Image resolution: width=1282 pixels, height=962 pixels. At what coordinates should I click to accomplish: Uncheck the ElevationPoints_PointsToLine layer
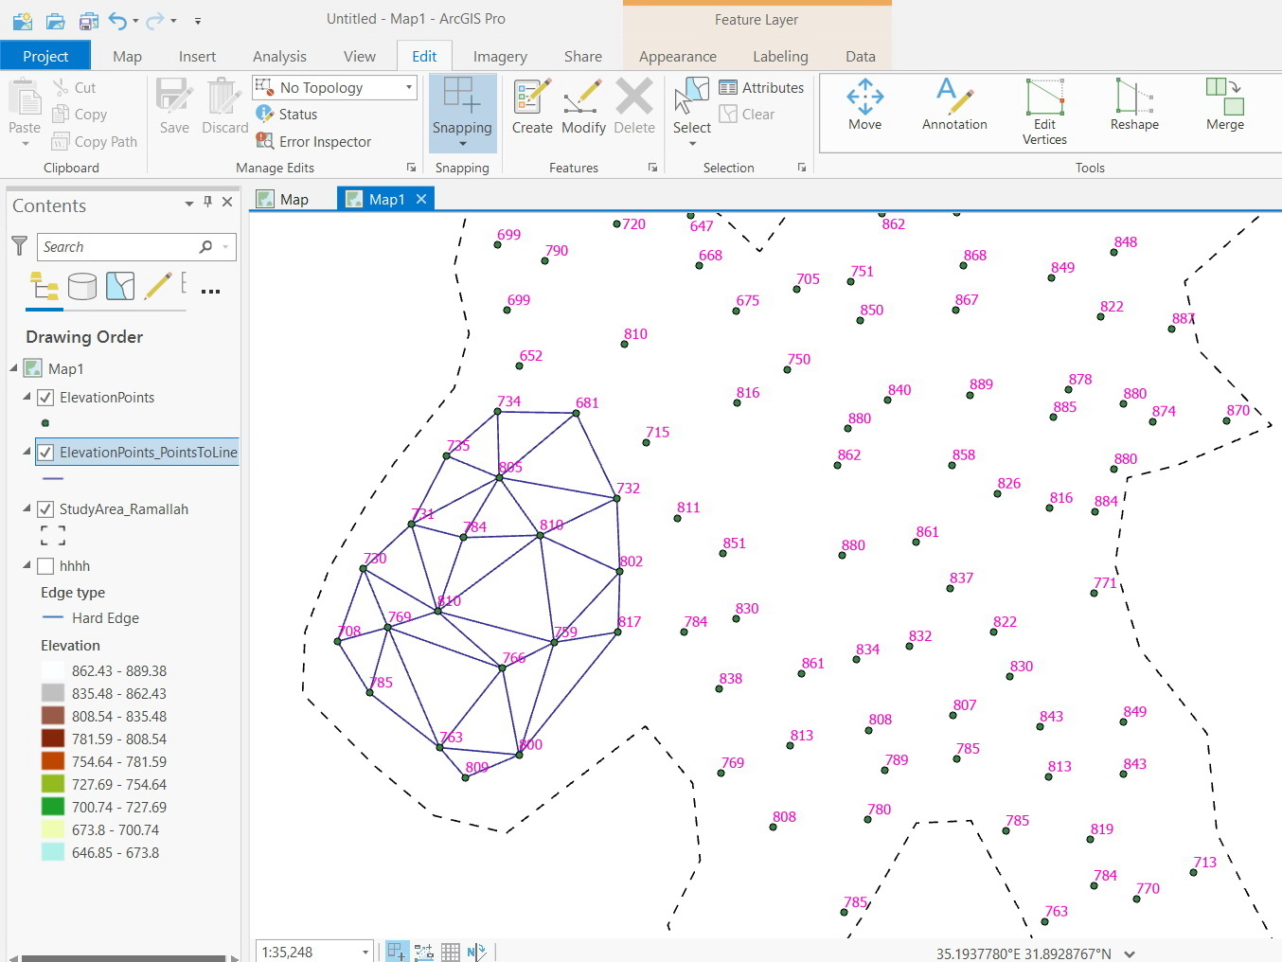(45, 453)
